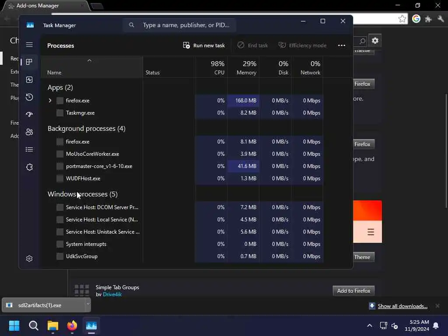Open Show all downloads link
Image resolution: width=448 pixels, height=336 pixels.
tap(402, 306)
